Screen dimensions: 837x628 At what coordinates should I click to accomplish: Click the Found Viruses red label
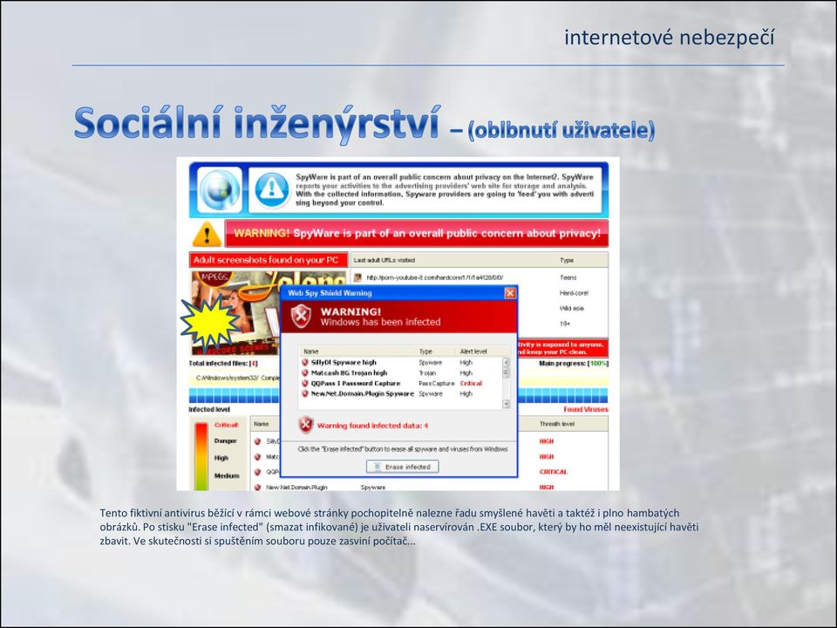(586, 410)
